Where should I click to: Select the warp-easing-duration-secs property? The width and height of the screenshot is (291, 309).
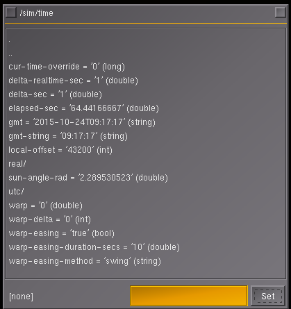click(94, 247)
